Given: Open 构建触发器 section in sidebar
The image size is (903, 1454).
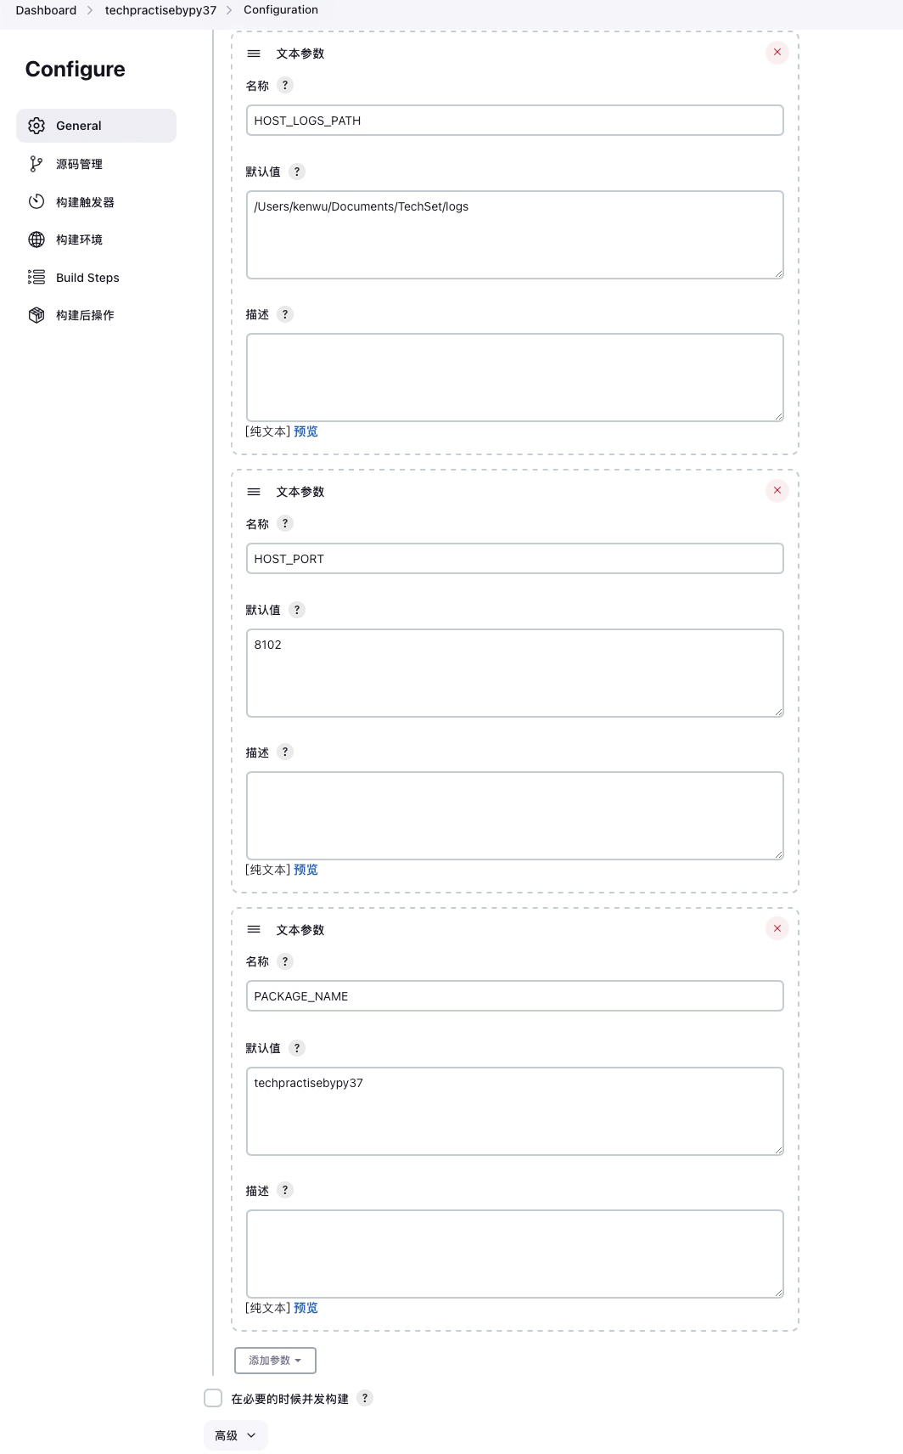Looking at the screenshot, I should [x=85, y=202].
